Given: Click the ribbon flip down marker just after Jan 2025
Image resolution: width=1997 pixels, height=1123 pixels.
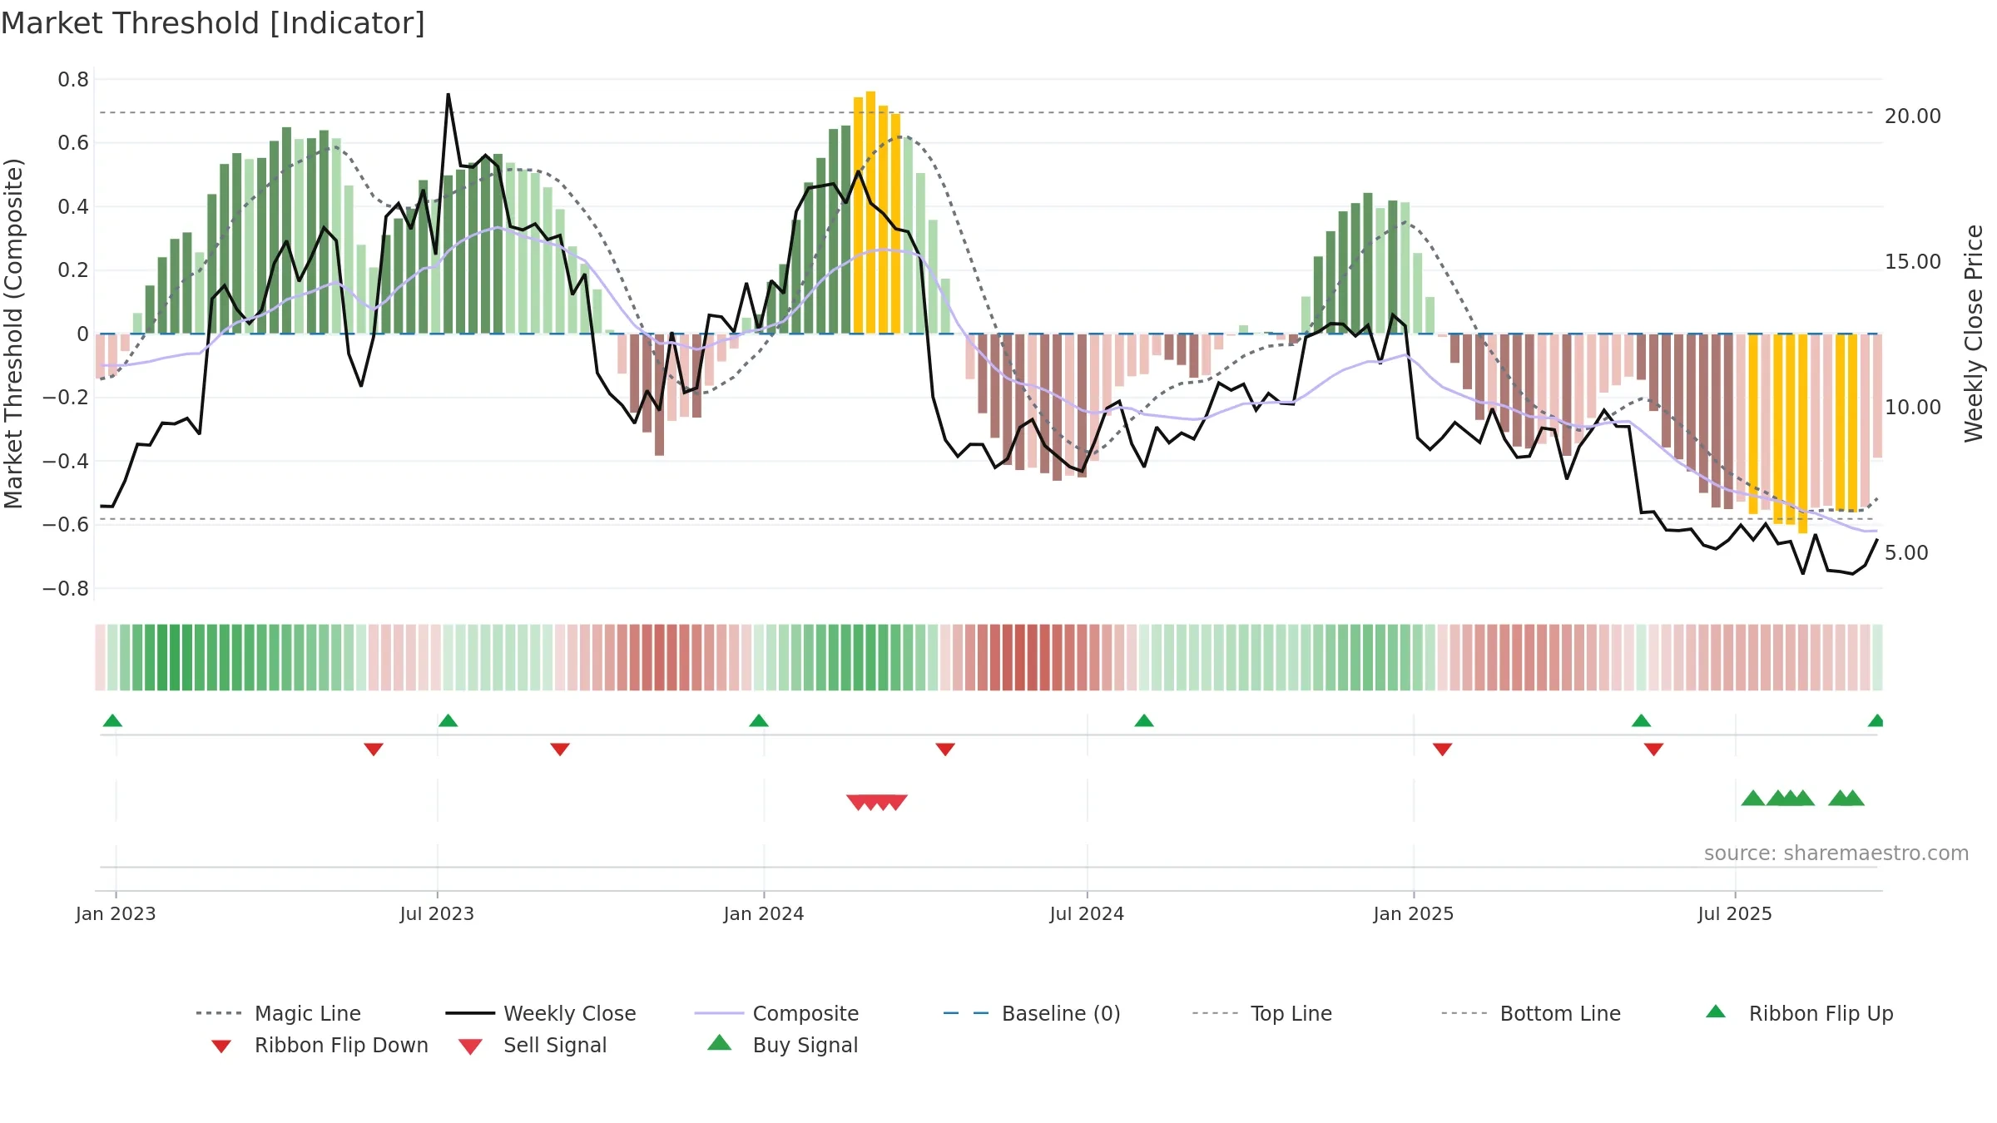Looking at the screenshot, I should 1443,749.
